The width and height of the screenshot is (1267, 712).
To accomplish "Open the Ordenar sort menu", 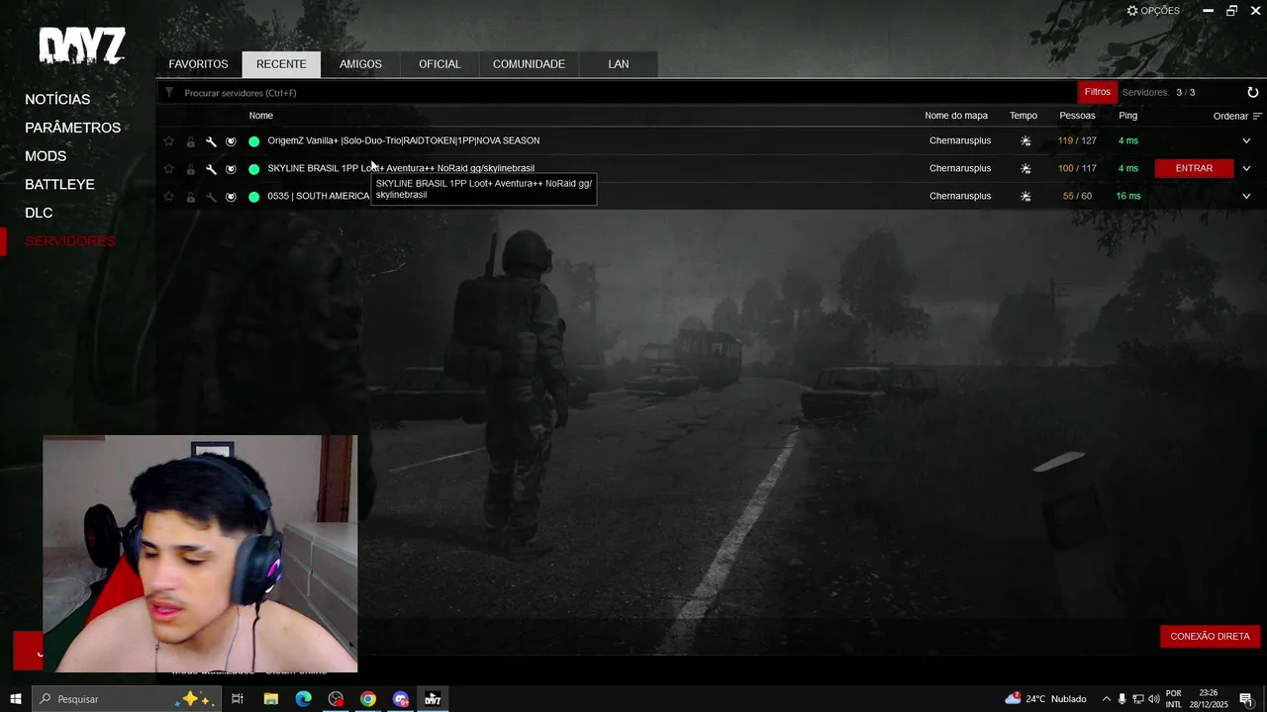I will click(1237, 116).
